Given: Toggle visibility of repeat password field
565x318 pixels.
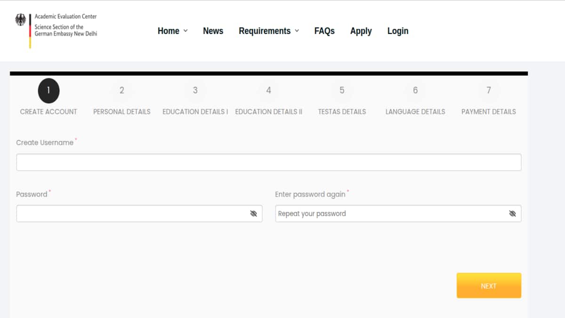Looking at the screenshot, I should 512,213.
